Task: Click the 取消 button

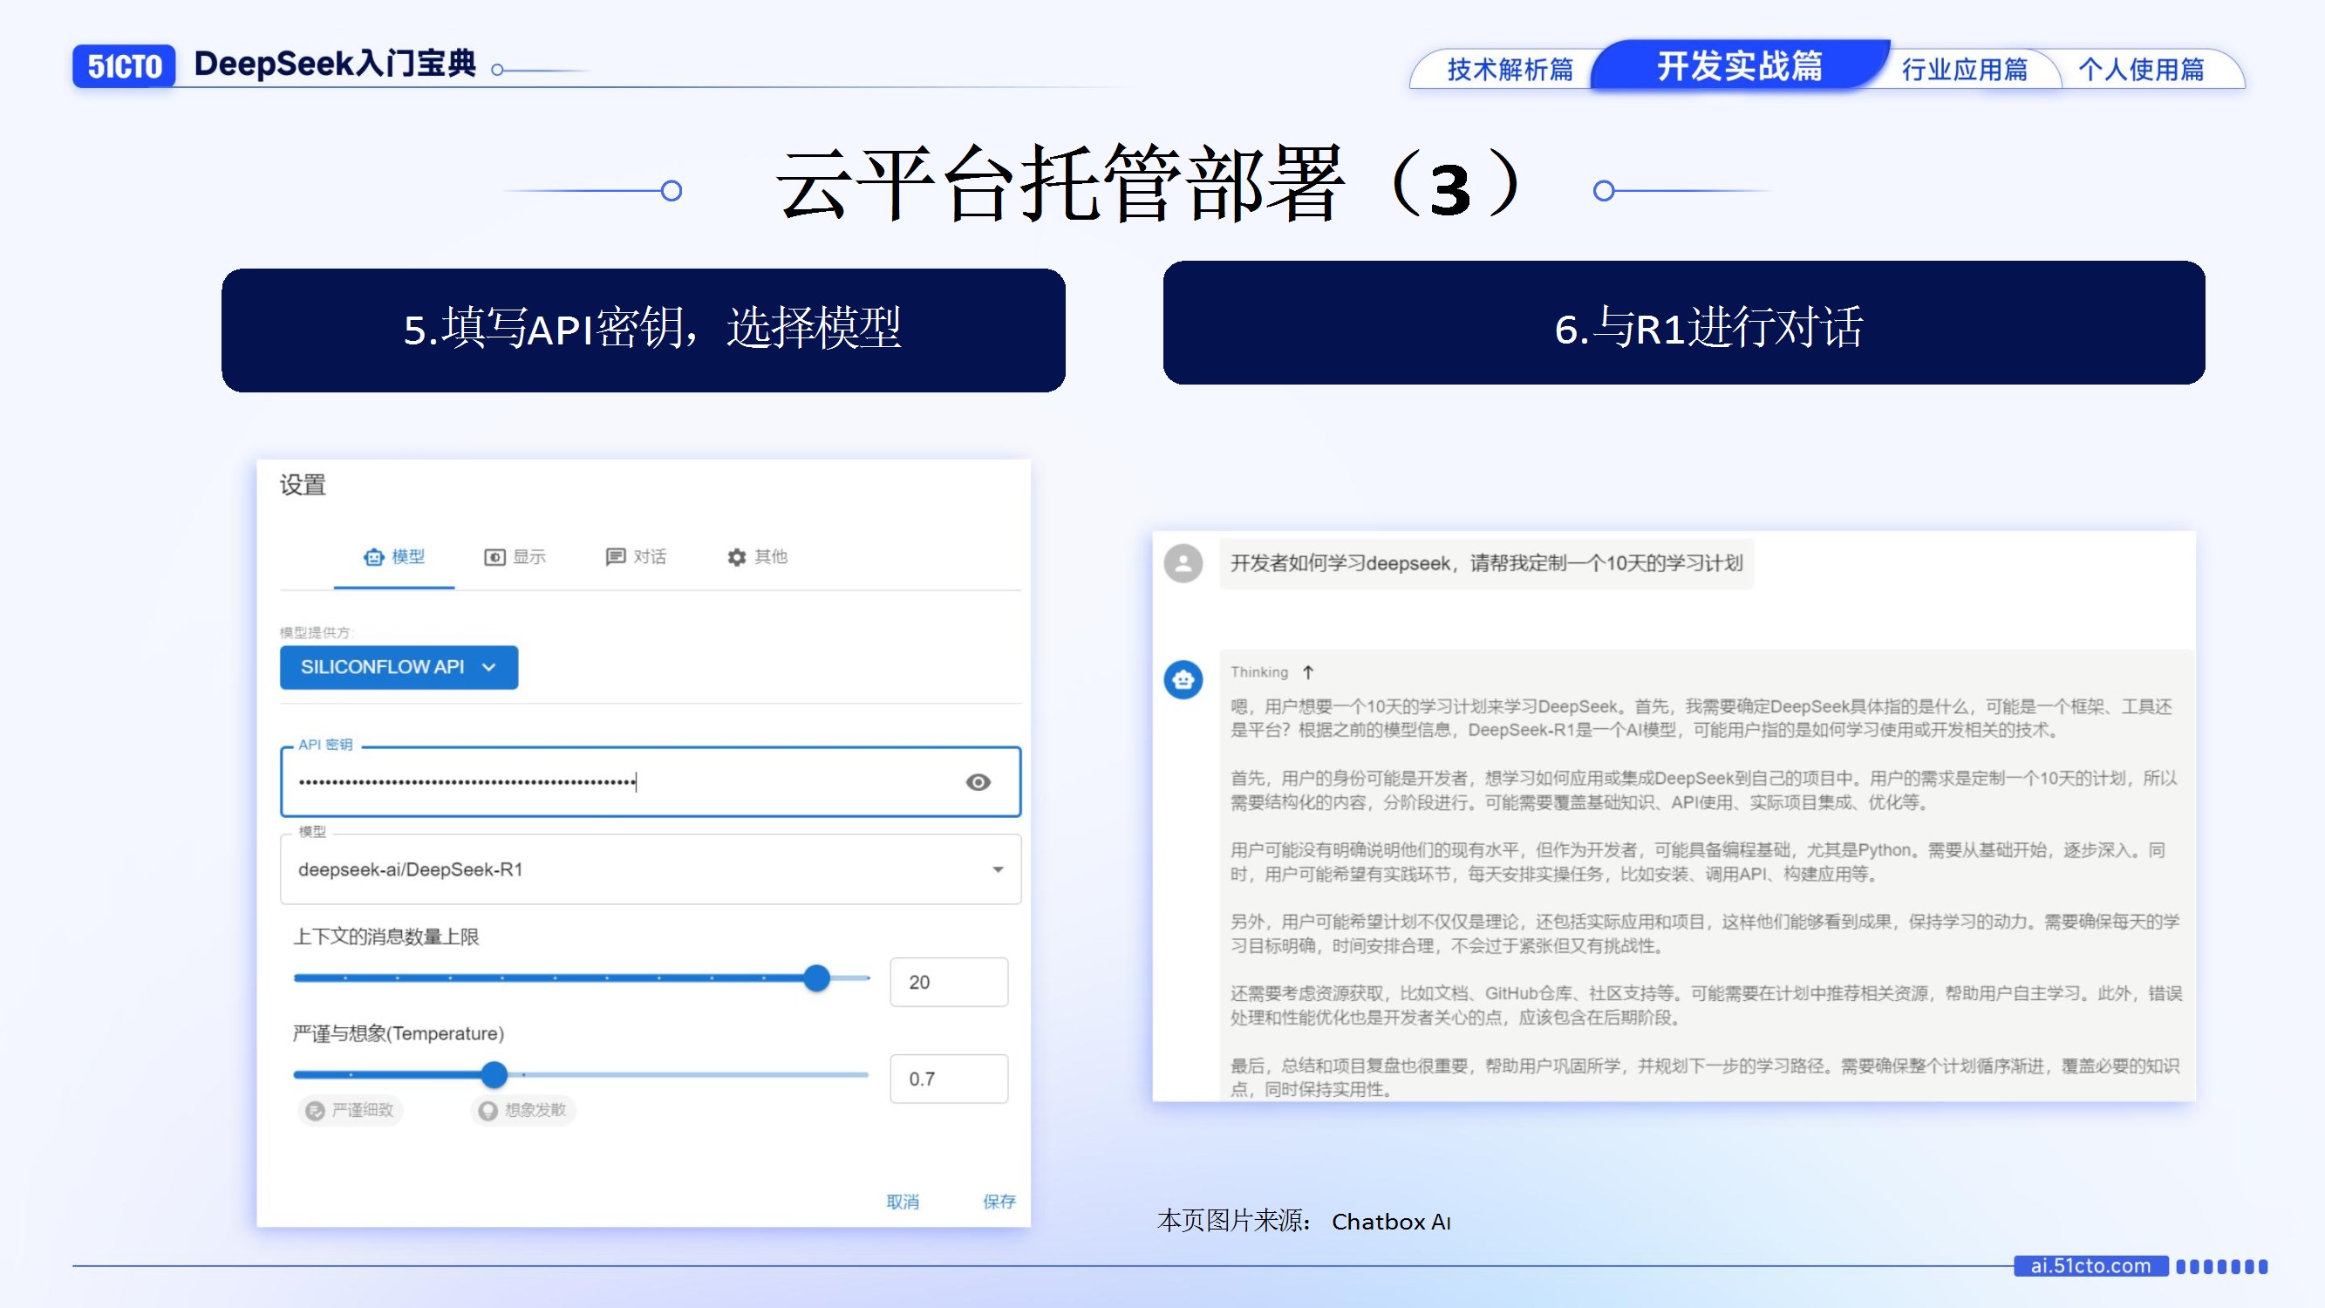Action: coord(903,1201)
